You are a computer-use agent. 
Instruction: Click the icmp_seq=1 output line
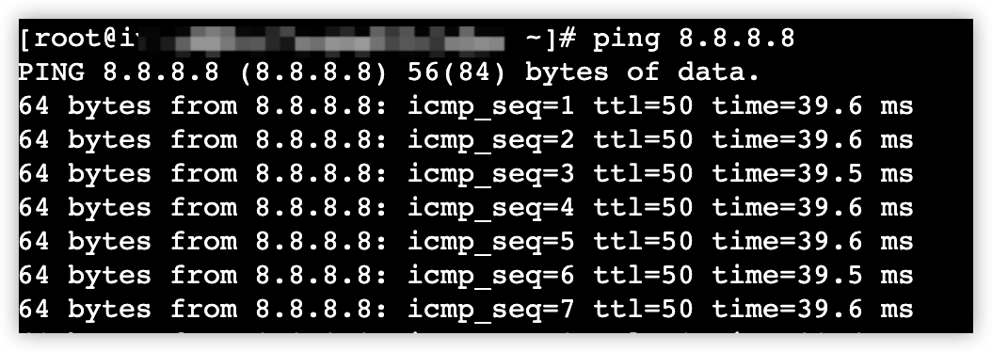pyautogui.click(x=466, y=106)
